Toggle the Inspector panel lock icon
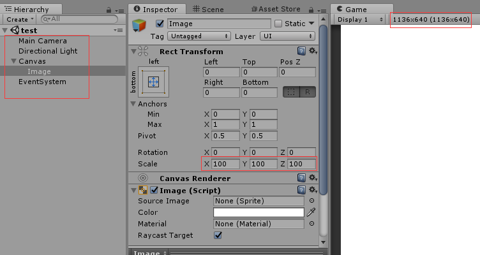This screenshot has width=480, height=255. coord(311,10)
